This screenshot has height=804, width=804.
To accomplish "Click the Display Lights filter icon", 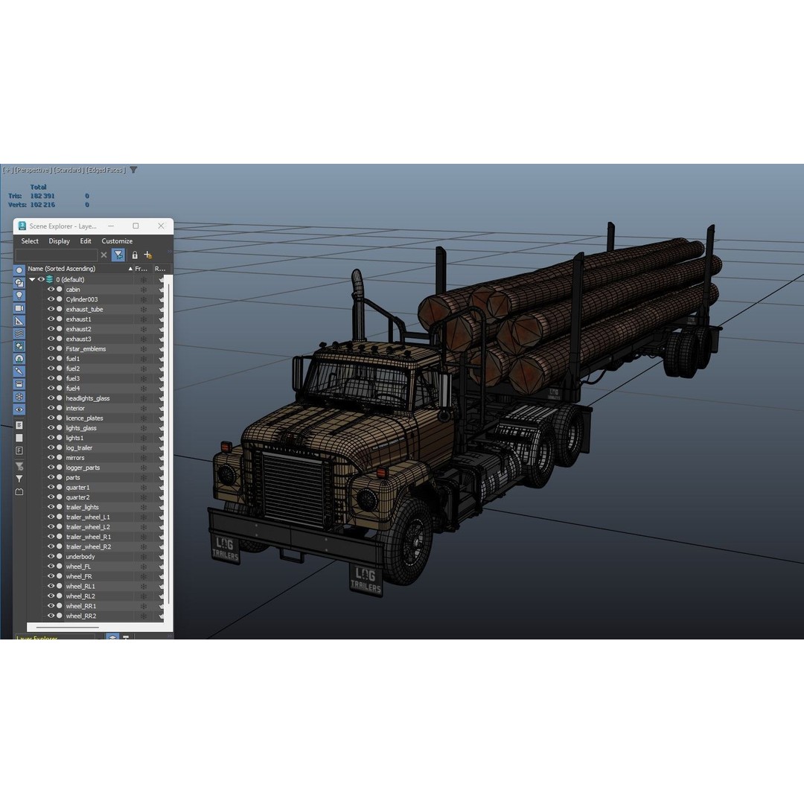I will tap(18, 295).
